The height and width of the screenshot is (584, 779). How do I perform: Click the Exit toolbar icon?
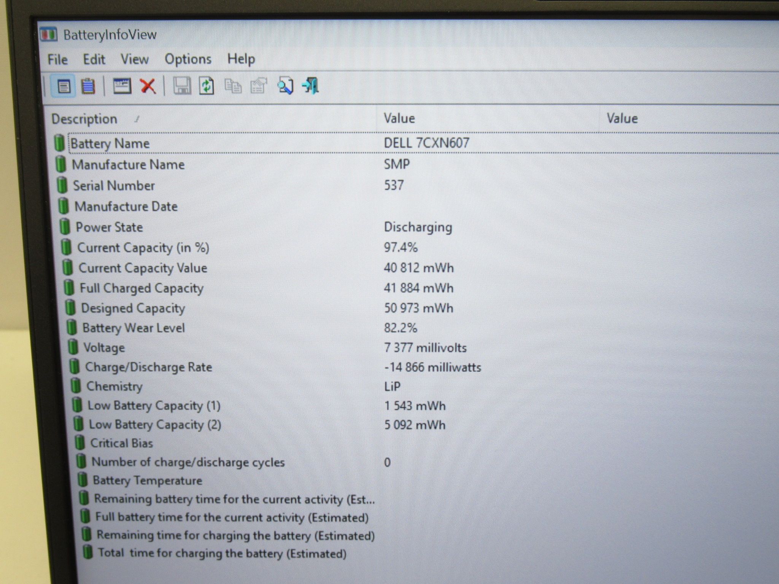311,86
